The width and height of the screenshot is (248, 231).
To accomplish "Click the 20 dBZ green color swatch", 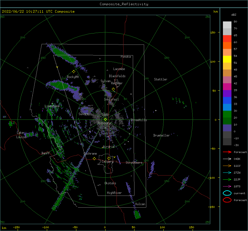I will coord(227,114).
